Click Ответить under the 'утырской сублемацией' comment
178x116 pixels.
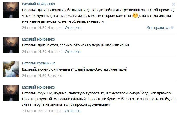[73, 111]
